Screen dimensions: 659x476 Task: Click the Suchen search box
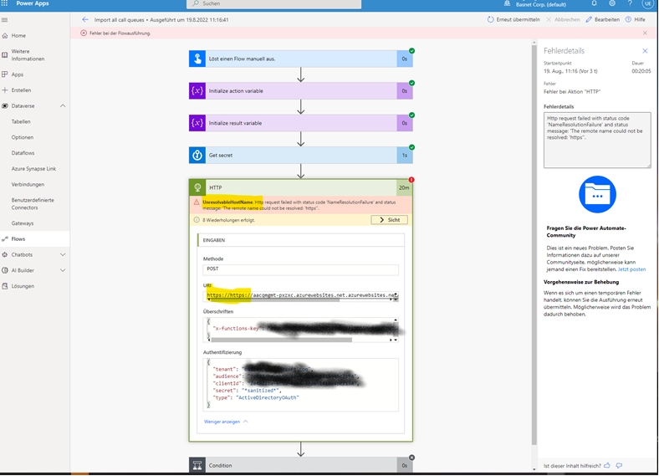[273, 4]
